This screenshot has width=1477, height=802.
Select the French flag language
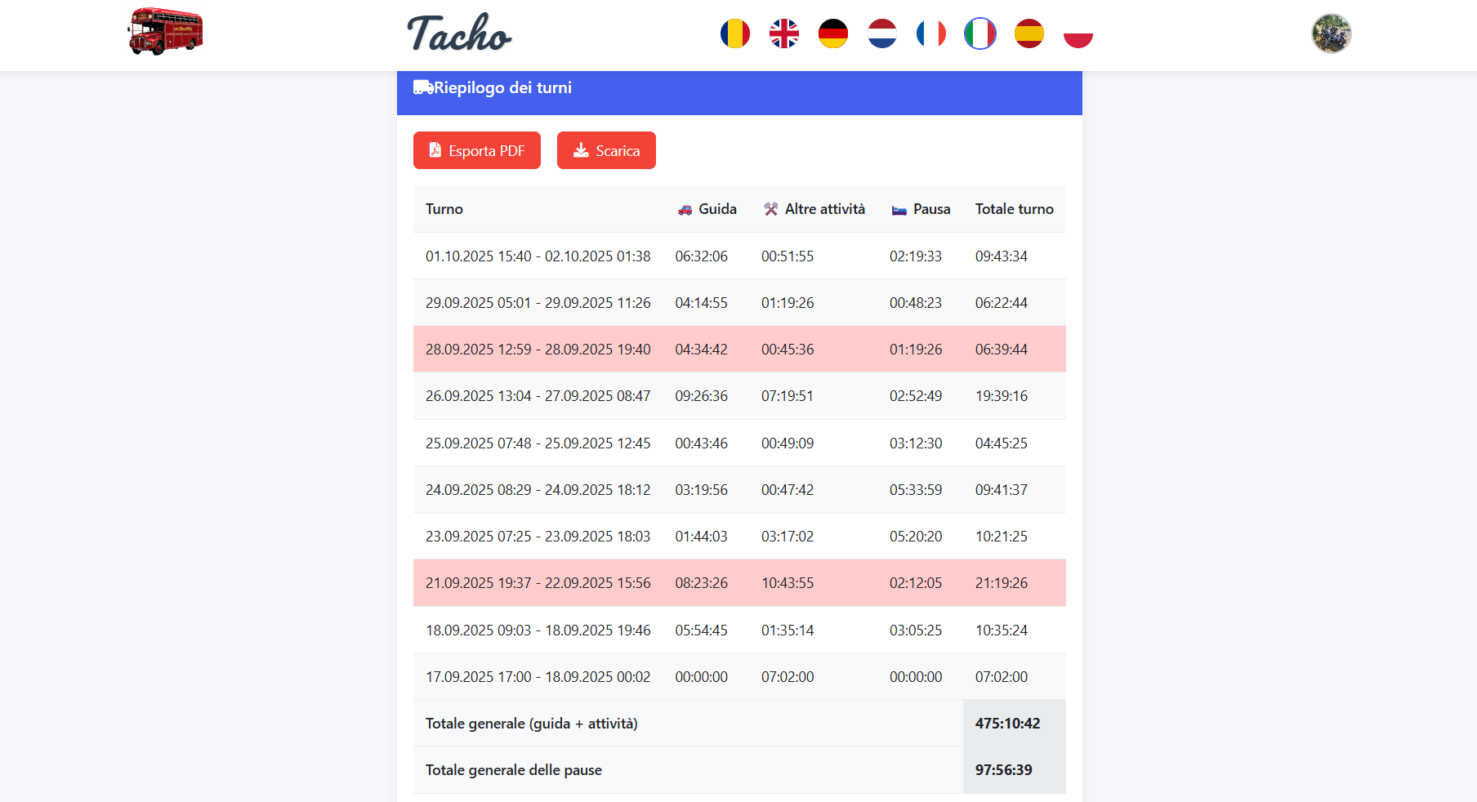click(930, 34)
